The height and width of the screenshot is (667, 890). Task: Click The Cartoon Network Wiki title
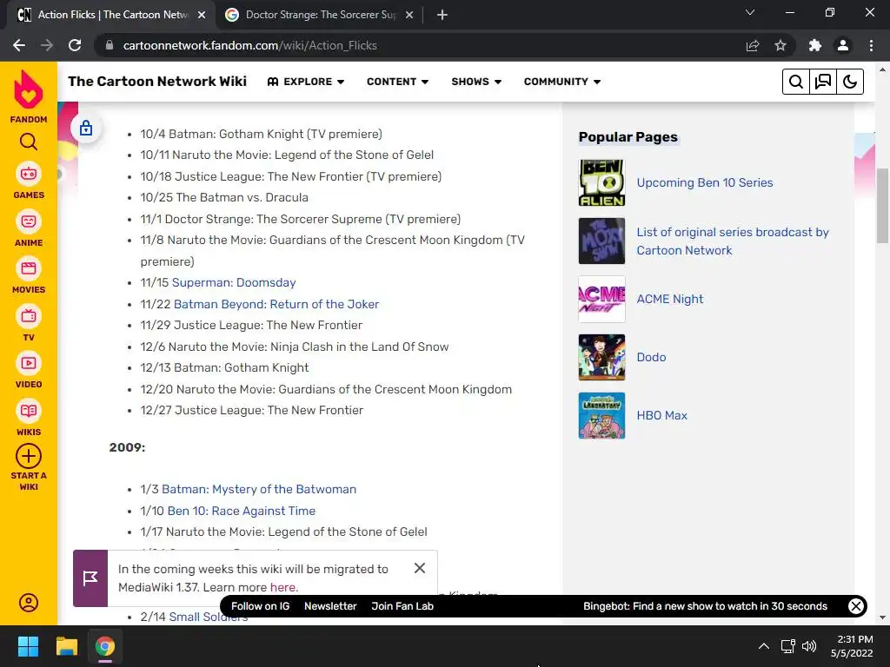(x=157, y=81)
